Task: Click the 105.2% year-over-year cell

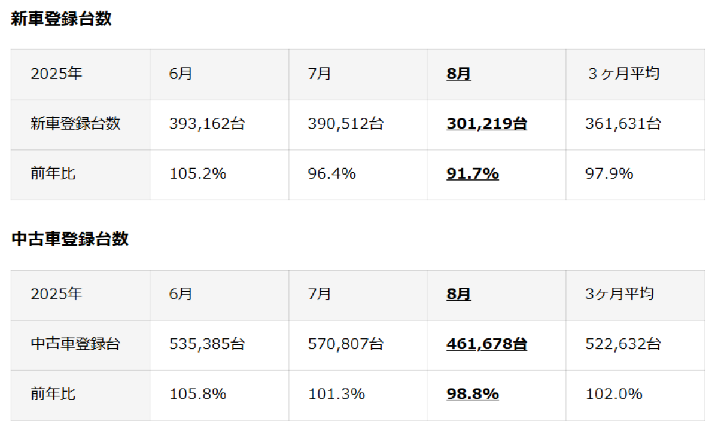Action: [219, 175]
